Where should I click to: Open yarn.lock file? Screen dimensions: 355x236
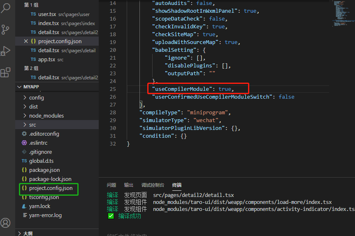(57, 206)
